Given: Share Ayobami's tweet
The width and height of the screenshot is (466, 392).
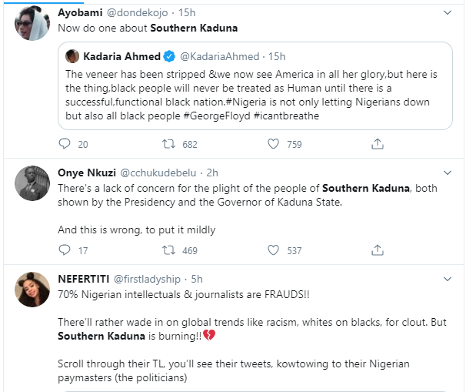Looking at the screenshot, I should (378, 144).
